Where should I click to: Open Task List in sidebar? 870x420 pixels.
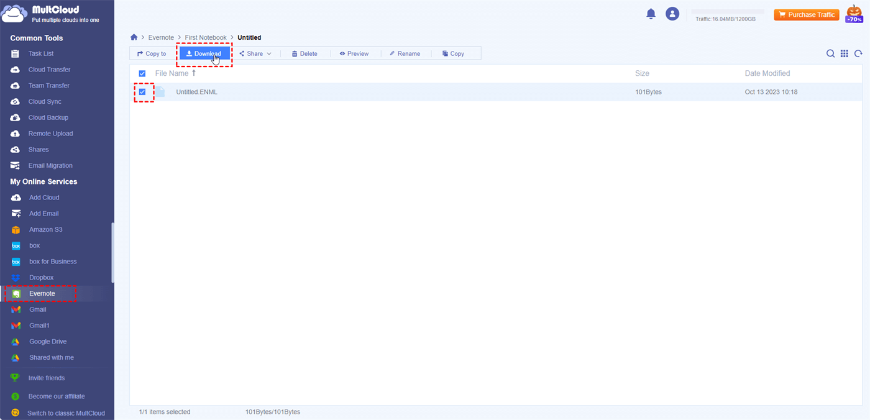click(41, 53)
